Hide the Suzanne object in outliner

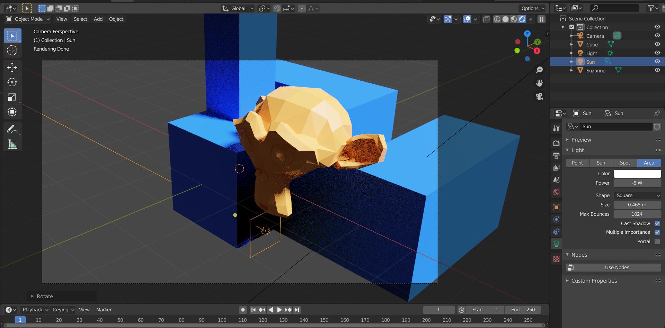coord(657,70)
